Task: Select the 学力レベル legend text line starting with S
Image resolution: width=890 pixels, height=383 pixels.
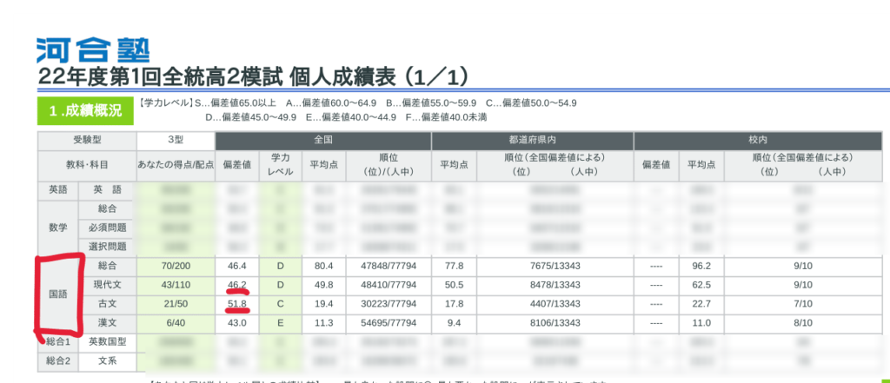Action: pyautogui.click(x=357, y=103)
